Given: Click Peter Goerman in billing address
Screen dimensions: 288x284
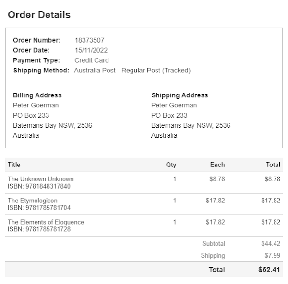Looking at the screenshot, I should tap(36, 105).
